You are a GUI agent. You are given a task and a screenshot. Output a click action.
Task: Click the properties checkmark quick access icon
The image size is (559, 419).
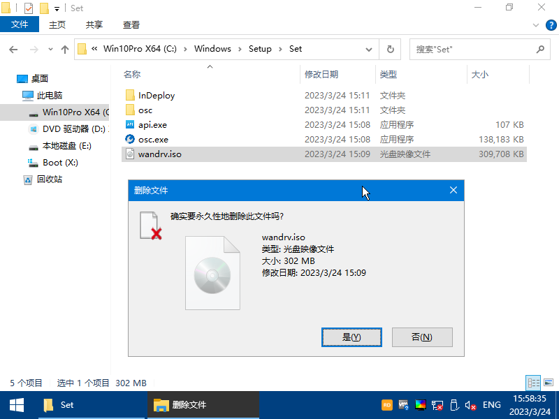click(28, 8)
